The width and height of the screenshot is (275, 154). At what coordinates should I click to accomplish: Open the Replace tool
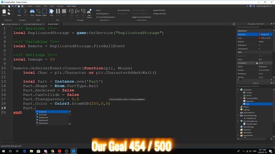(38, 12)
